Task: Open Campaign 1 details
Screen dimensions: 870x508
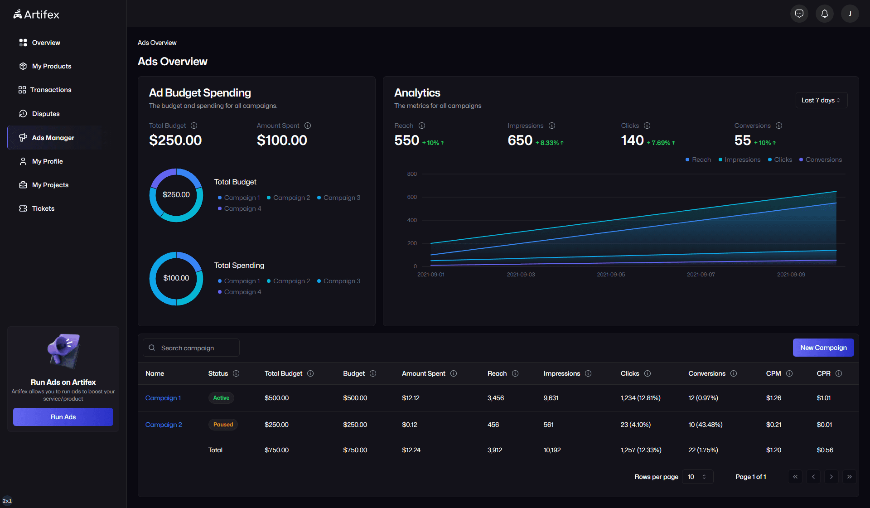Action: click(163, 398)
